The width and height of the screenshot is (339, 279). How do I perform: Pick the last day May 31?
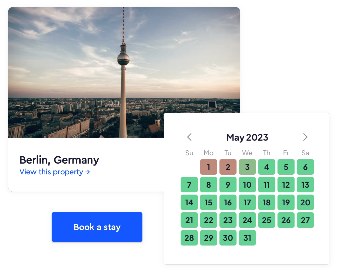pos(247,238)
